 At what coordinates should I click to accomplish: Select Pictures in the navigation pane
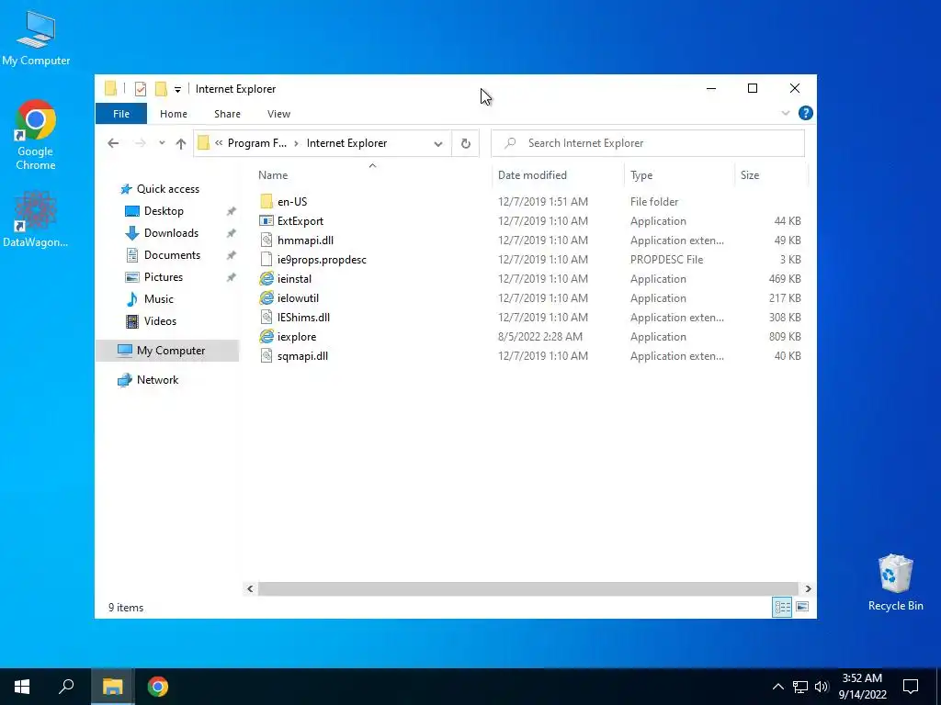(x=153, y=277)
